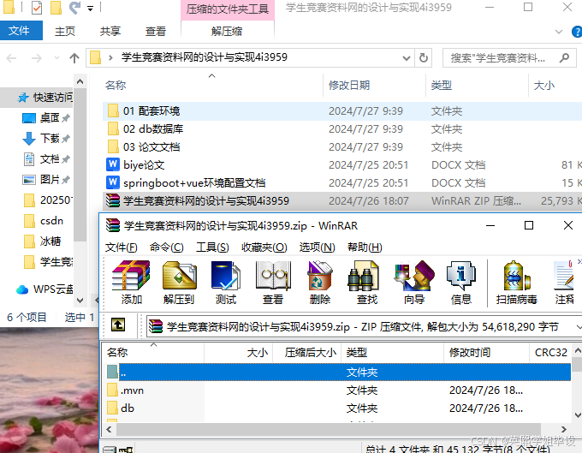Sort WinRAR list by CRC32 column

pos(550,352)
